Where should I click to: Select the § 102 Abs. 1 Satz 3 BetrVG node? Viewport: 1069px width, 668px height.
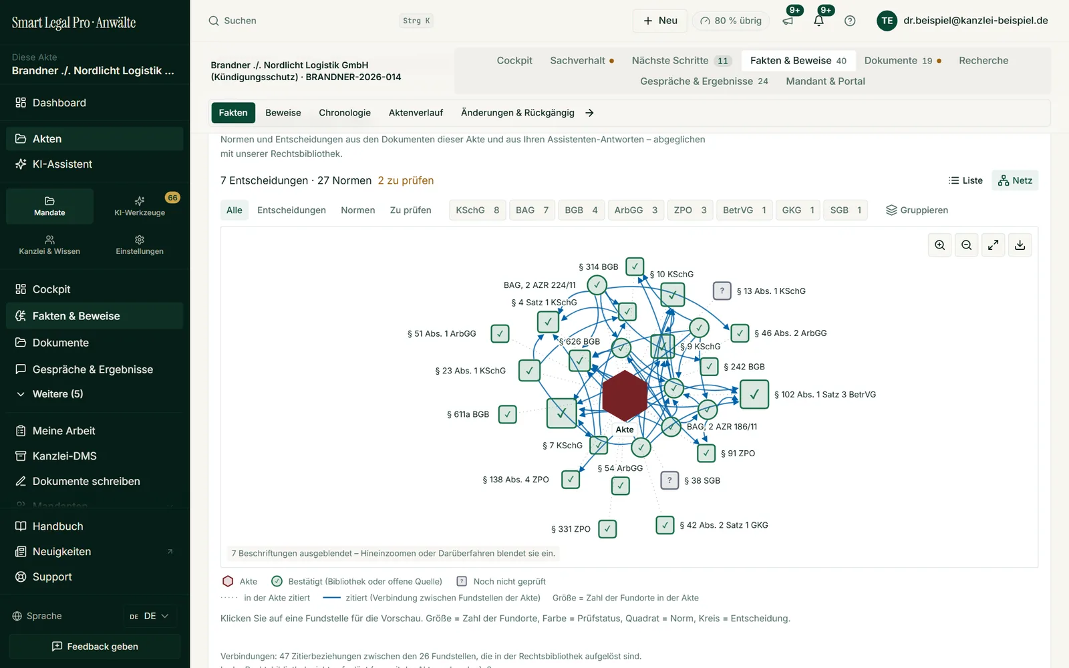point(754,394)
